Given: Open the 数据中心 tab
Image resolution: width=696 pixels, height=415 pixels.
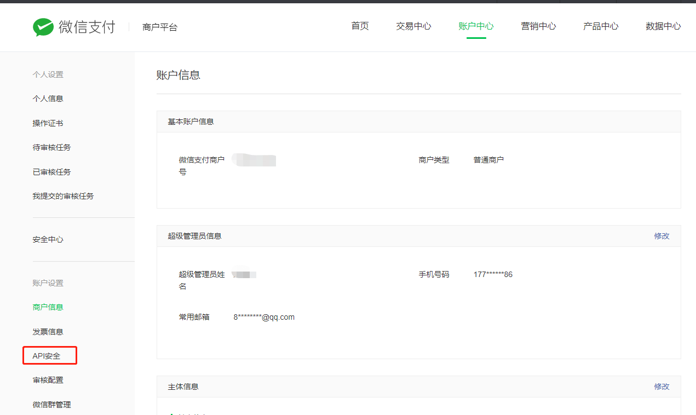Looking at the screenshot, I should 663,26.
